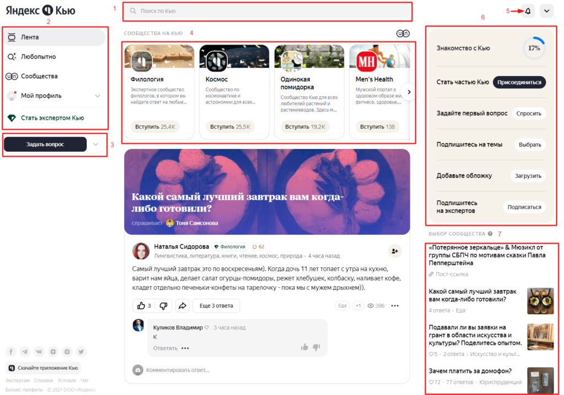Open the Филология community avatar
The height and width of the screenshot is (395, 564).
pyautogui.click(x=142, y=61)
